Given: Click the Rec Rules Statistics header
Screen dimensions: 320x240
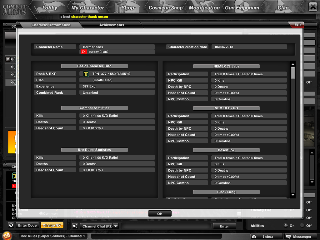Looking at the screenshot, I should (x=94, y=150).
